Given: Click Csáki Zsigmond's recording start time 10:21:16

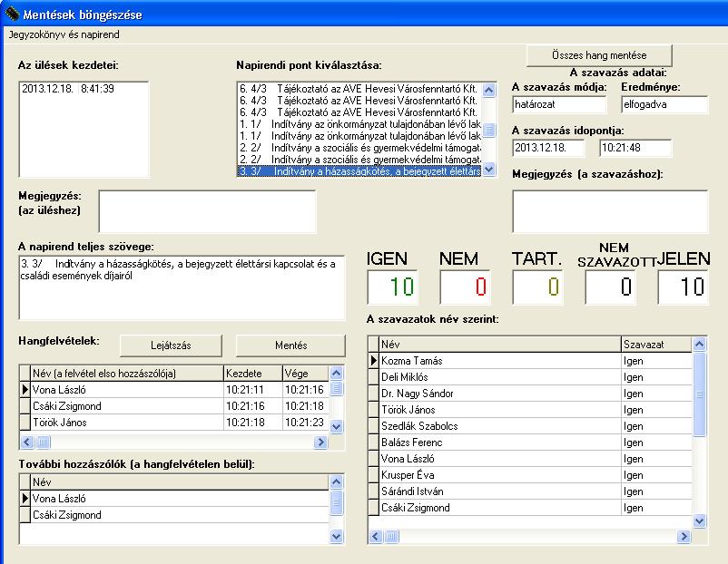Looking at the screenshot, I should point(253,406).
